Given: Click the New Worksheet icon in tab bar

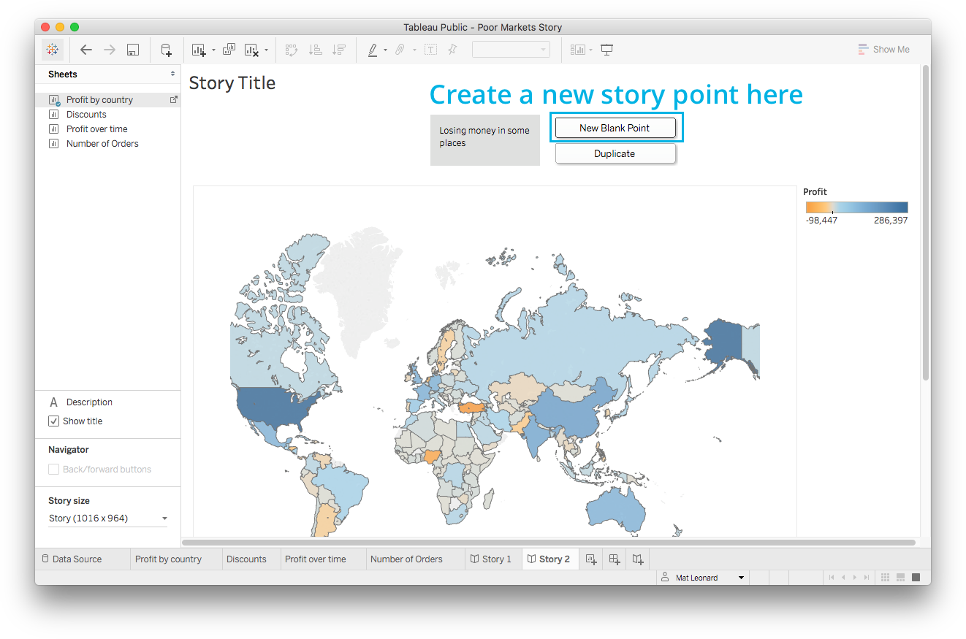Looking at the screenshot, I should click(591, 559).
